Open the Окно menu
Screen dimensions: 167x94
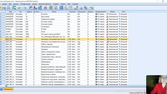tap(69, 4)
